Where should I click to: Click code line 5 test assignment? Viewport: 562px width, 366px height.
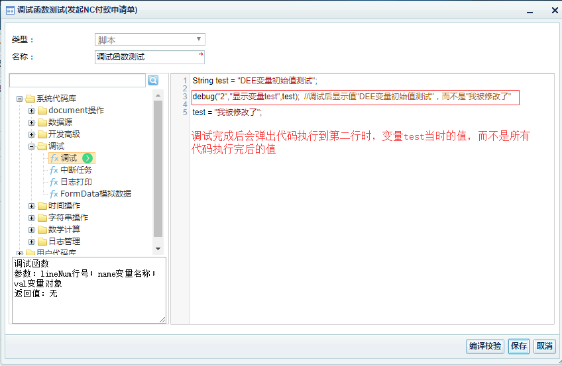227,113
